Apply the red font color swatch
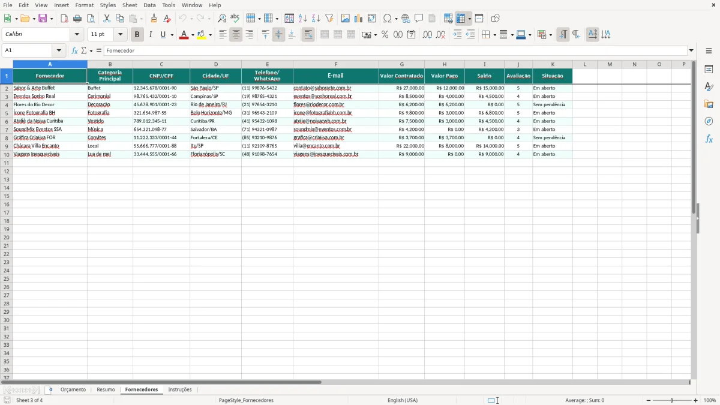Screen dimensions: 720x405 point(184,35)
